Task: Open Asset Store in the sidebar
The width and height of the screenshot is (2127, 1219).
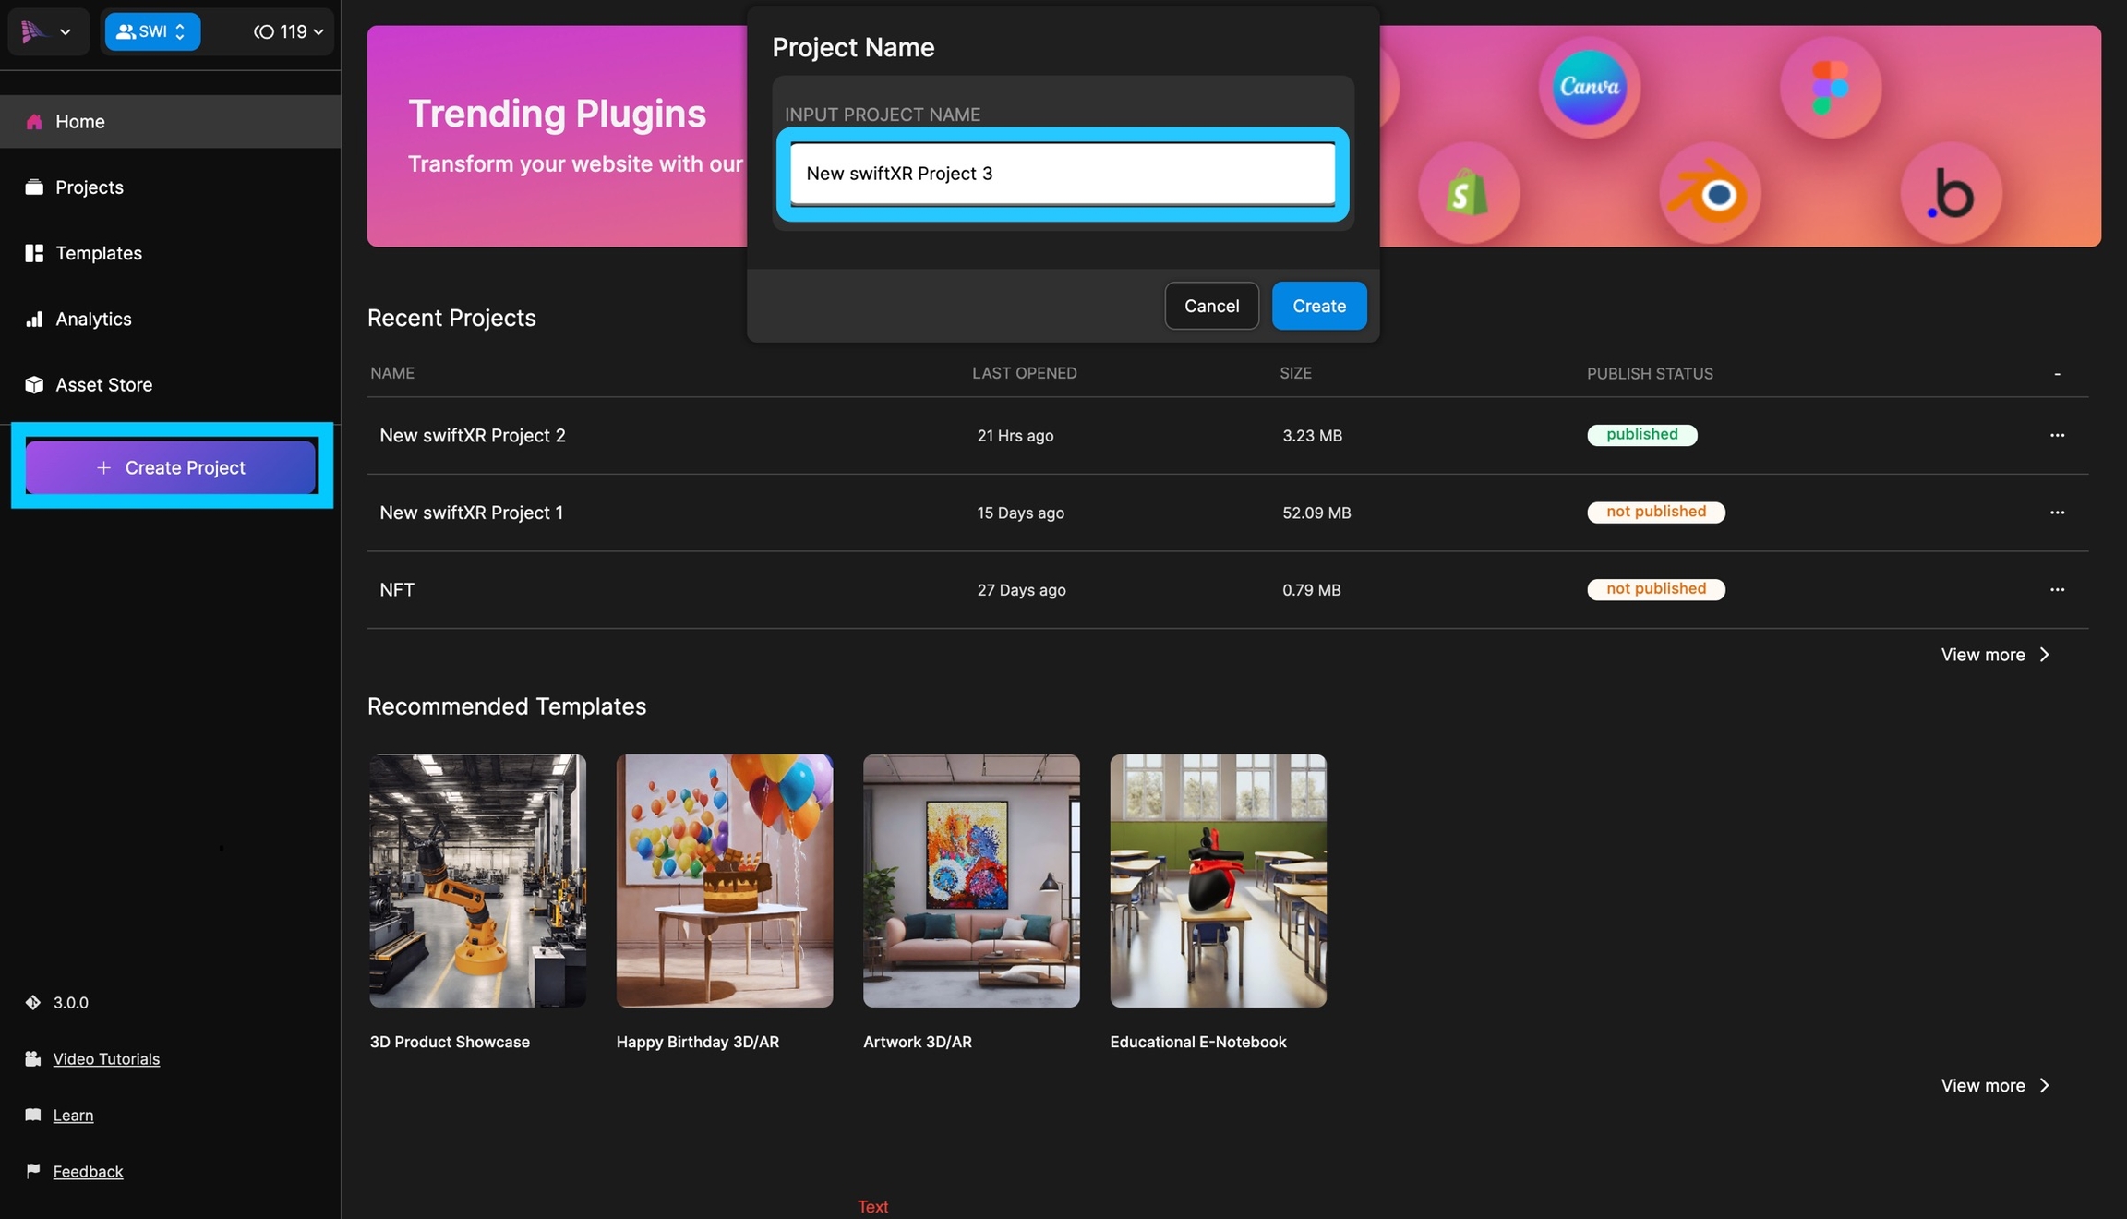Action: pyautogui.click(x=103, y=384)
